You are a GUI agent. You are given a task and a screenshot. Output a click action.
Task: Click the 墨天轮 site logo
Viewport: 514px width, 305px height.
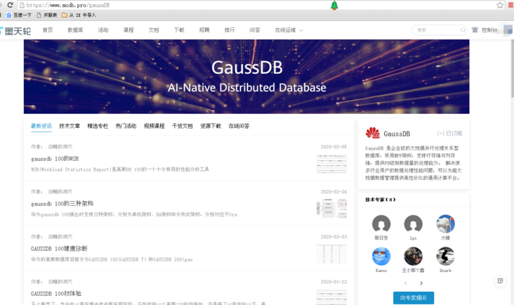[15, 31]
